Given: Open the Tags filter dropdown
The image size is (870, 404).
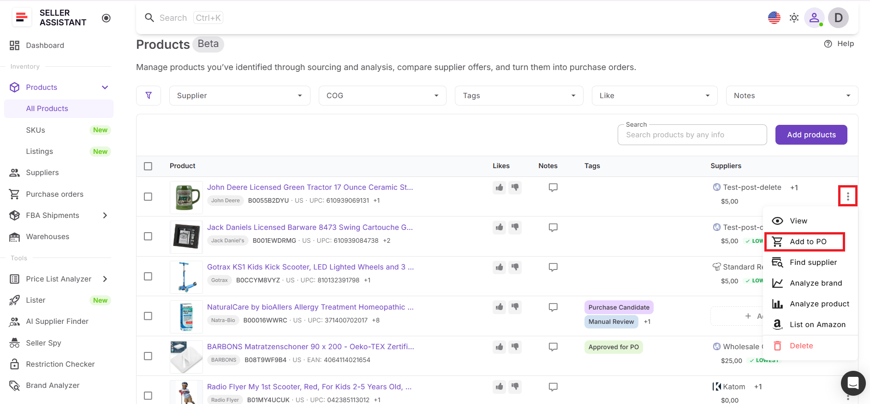Looking at the screenshot, I should (519, 95).
